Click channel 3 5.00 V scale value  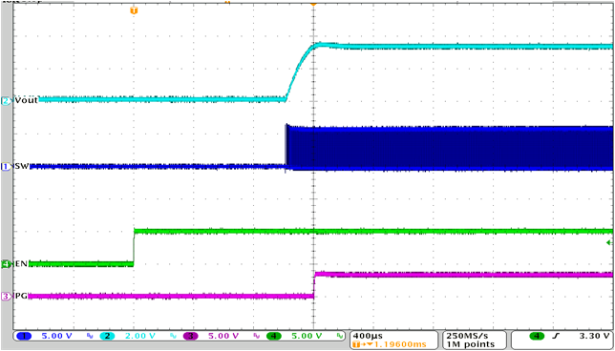point(224,336)
